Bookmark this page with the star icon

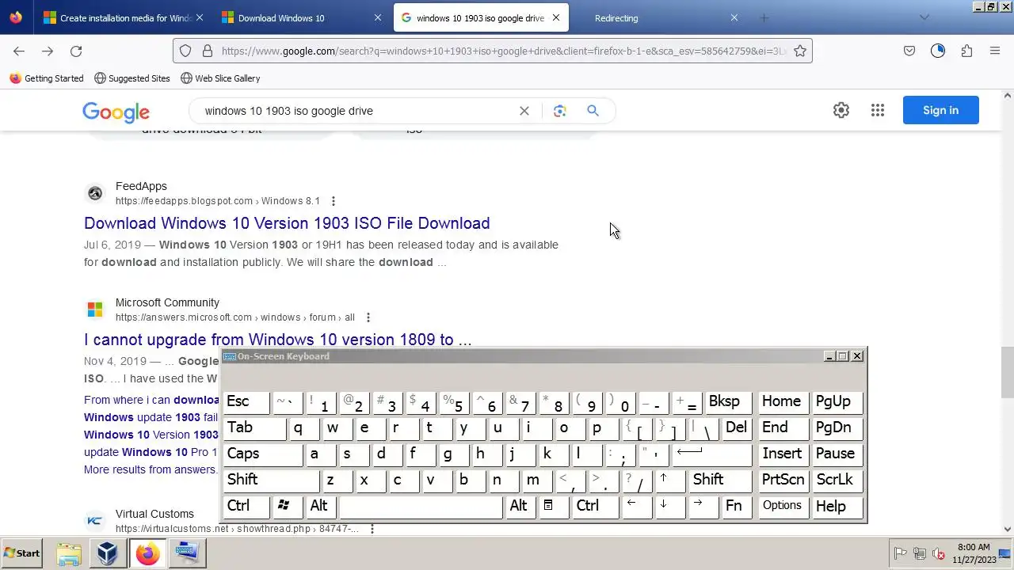point(800,51)
